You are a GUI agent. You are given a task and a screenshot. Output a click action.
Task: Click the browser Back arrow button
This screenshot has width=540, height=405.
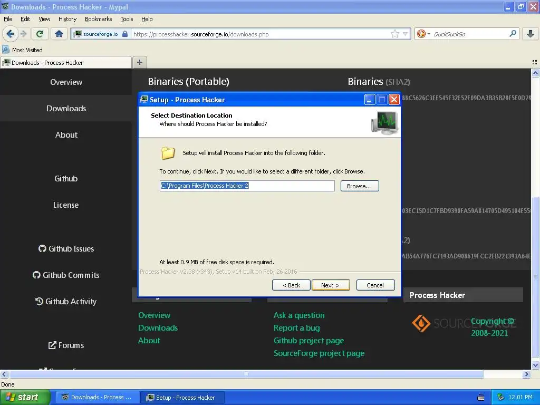(x=11, y=34)
